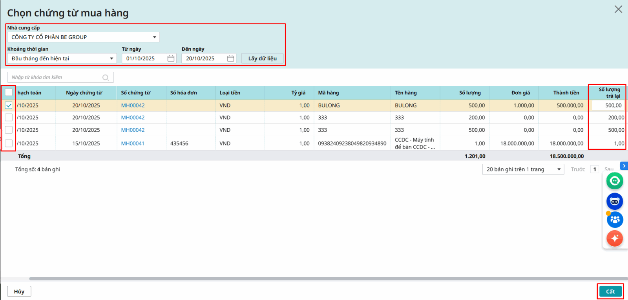
Task: Open the orange AI sparkle icon
Action: 615,238
